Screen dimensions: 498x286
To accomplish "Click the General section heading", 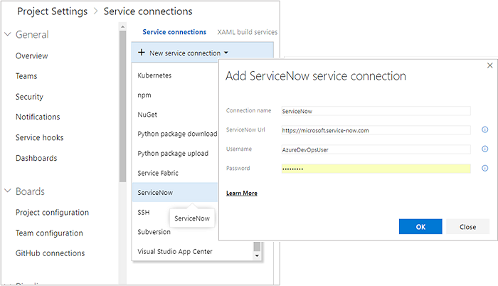I will (32, 34).
